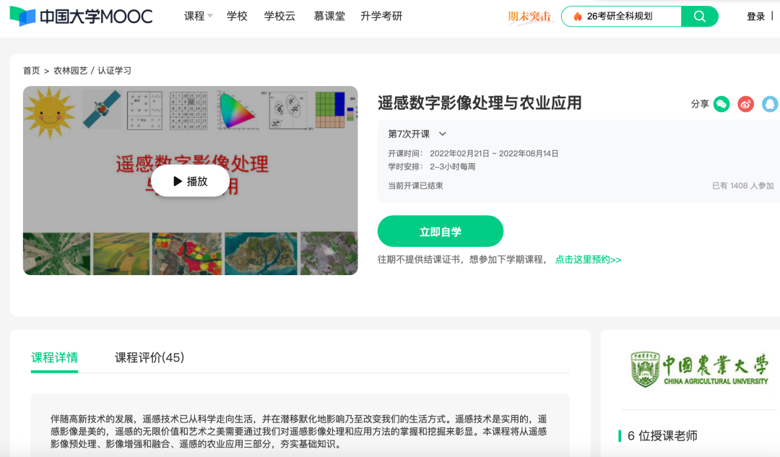
Task: Open the 课程 dropdown menu
Action: (x=198, y=17)
